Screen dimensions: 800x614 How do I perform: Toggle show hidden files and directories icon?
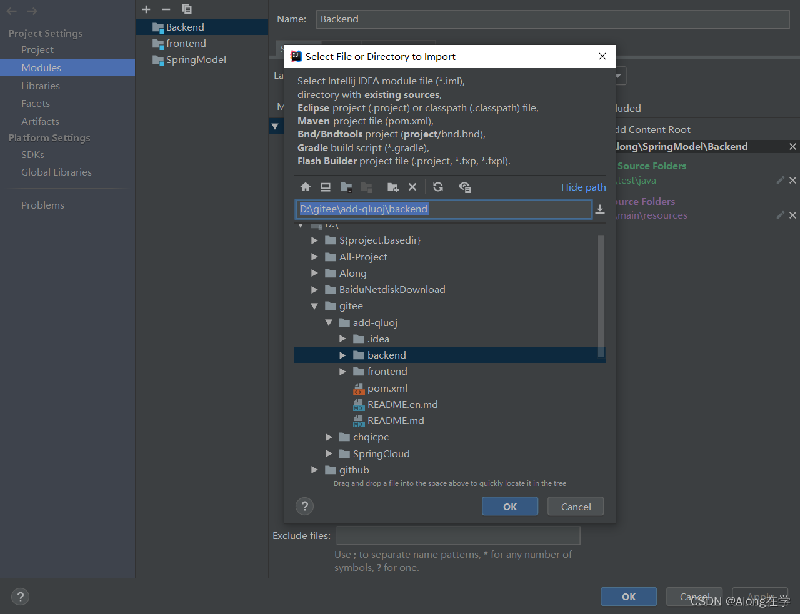tap(464, 187)
